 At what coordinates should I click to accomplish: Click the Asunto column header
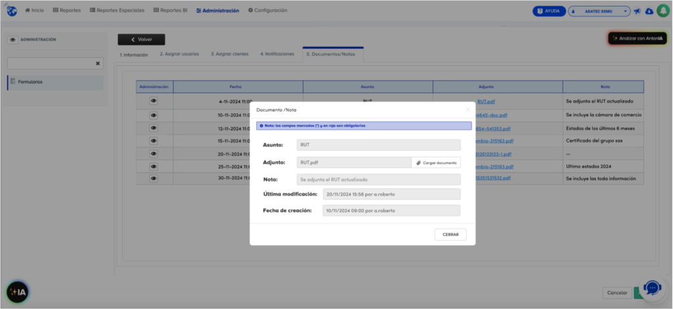(368, 87)
